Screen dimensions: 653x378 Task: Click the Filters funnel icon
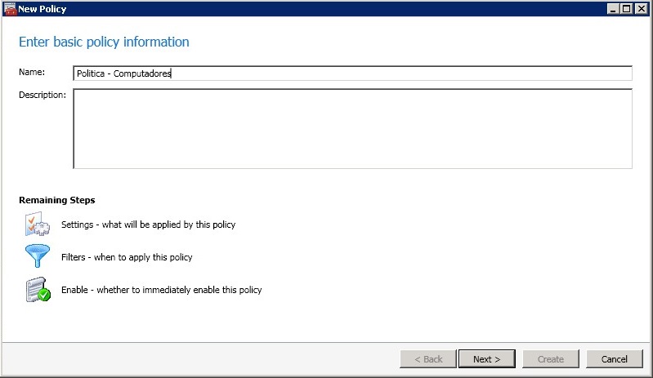pos(38,257)
